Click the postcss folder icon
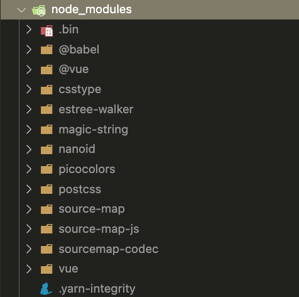The height and width of the screenshot is (297, 299). coord(46,189)
